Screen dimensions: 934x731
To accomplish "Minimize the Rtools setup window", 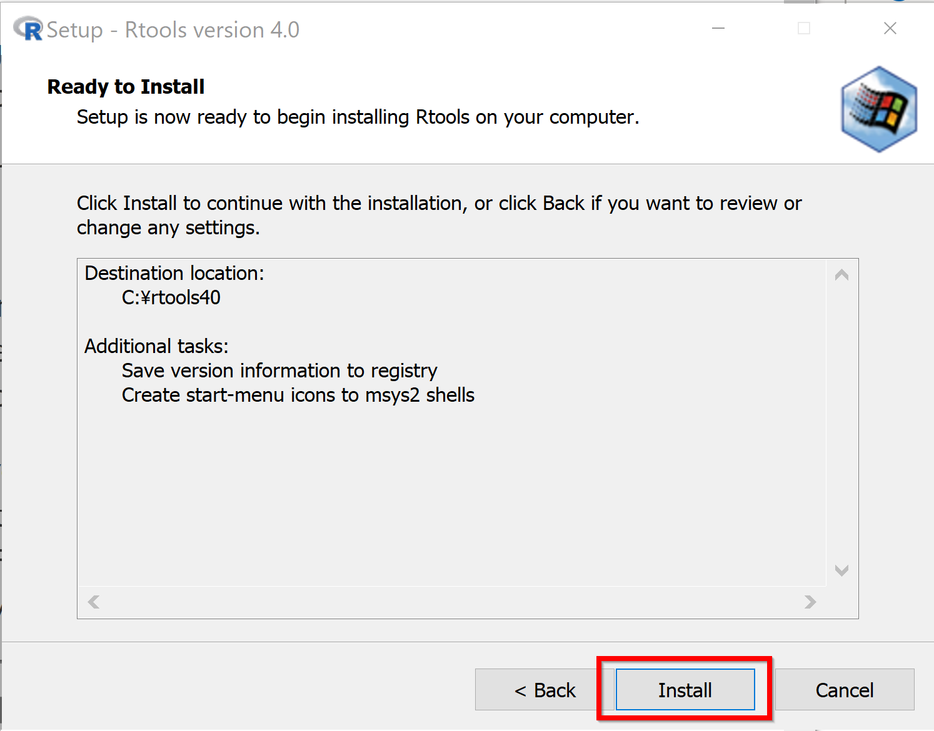I will (x=718, y=29).
